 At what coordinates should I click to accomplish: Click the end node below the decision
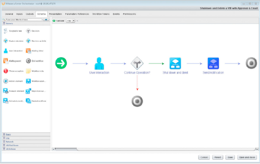point(137,101)
